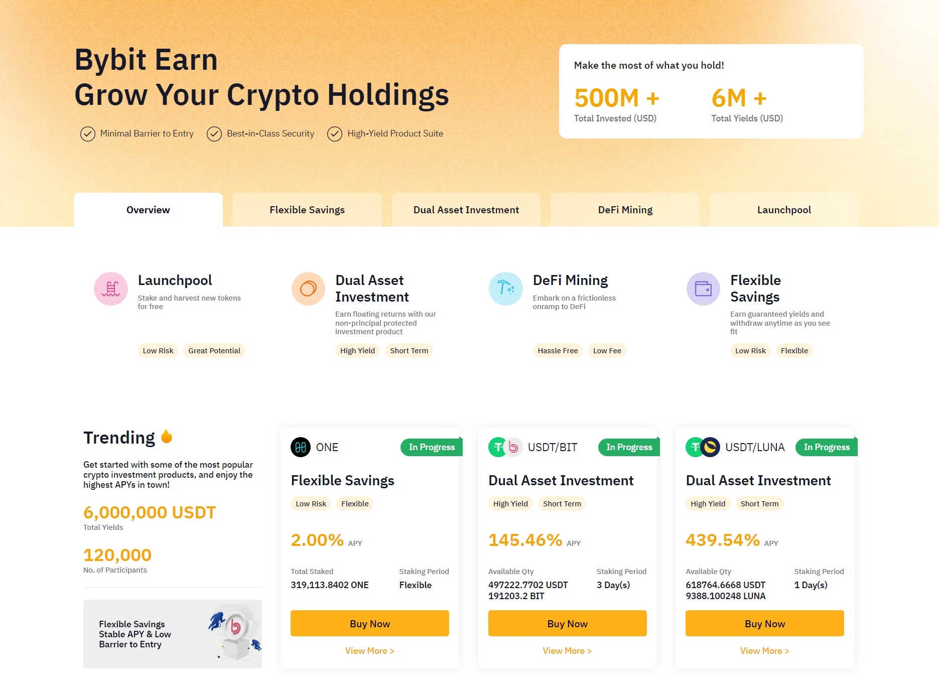Click the Trending flame icon
Screen dimensions: 939x694
pos(167,437)
